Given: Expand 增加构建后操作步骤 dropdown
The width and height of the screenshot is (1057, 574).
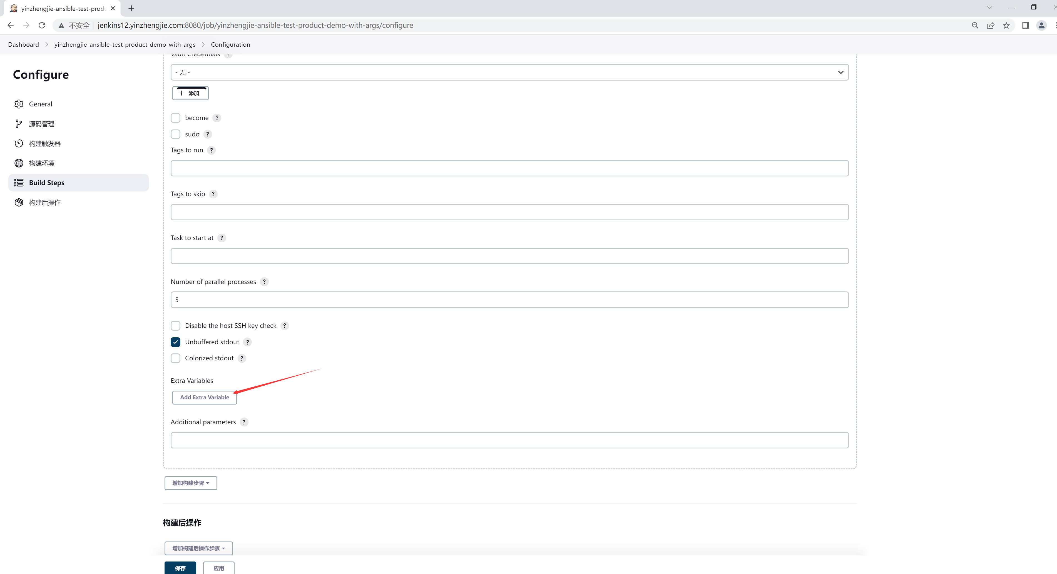Looking at the screenshot, I should point(199,548).
